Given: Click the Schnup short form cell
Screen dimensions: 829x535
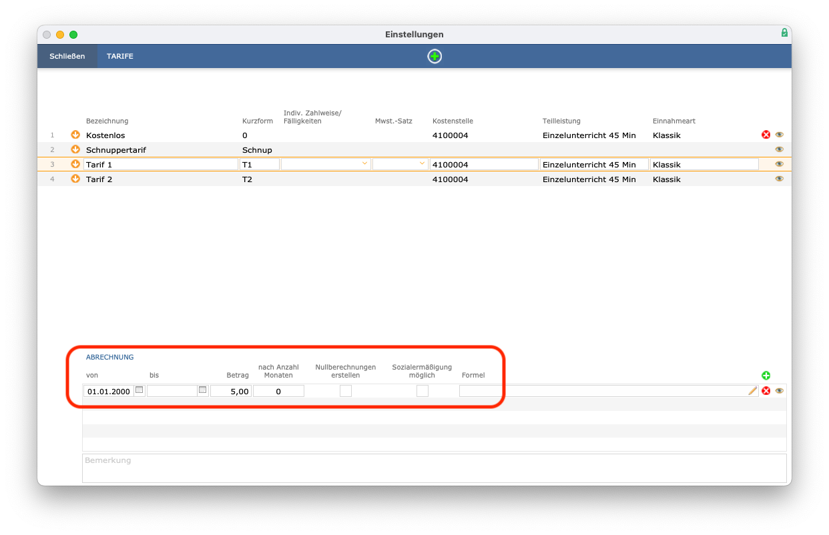Looking at the screenshot, I should (257, 150).
